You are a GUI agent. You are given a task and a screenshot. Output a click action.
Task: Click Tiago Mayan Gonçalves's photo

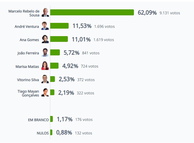(45, 93)
